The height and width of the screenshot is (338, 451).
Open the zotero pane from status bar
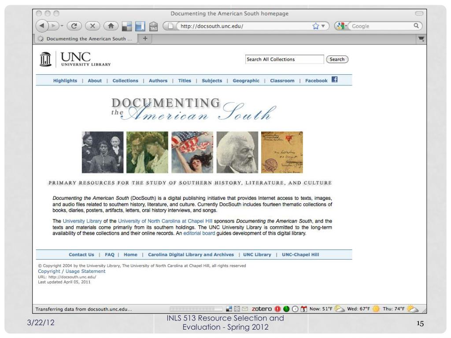click(x=262, y=309)
